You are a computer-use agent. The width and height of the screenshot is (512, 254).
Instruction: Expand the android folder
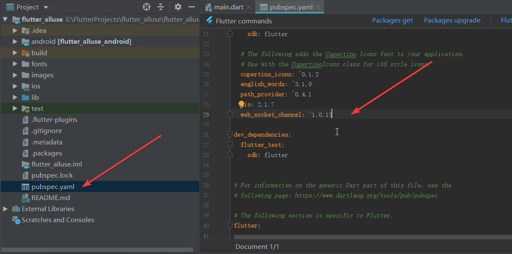15,42
